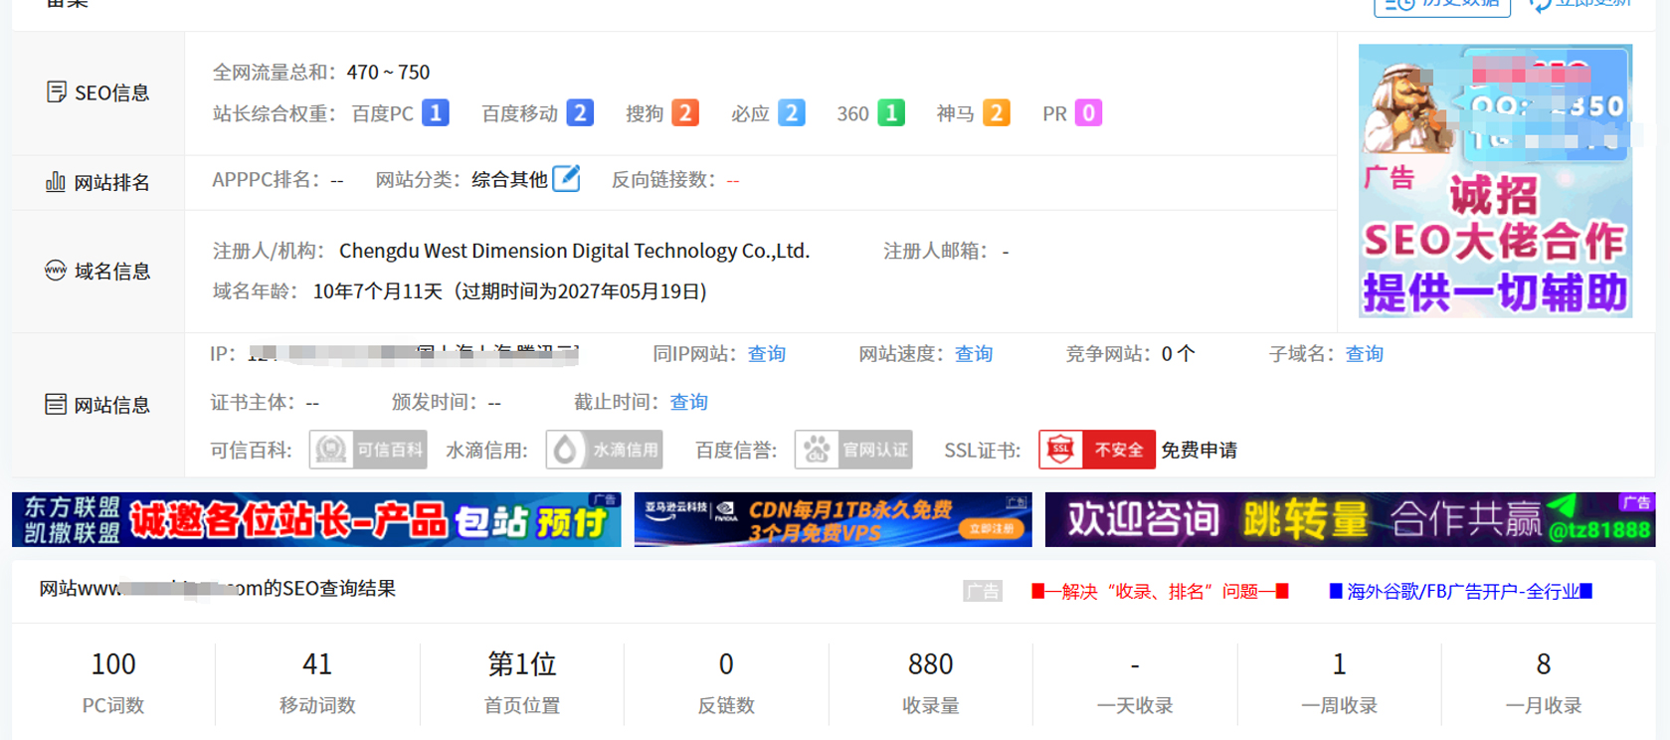
Task: Click the 收录量 value 880
Action: pos(931,664)
